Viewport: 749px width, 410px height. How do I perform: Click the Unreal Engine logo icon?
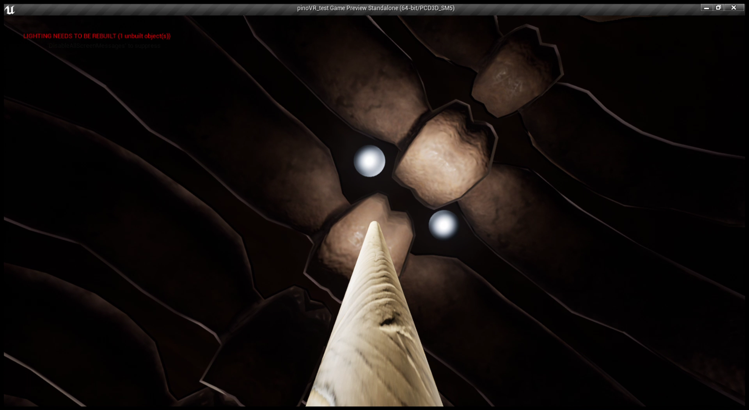pyautogui.click(x=10, y=10)
